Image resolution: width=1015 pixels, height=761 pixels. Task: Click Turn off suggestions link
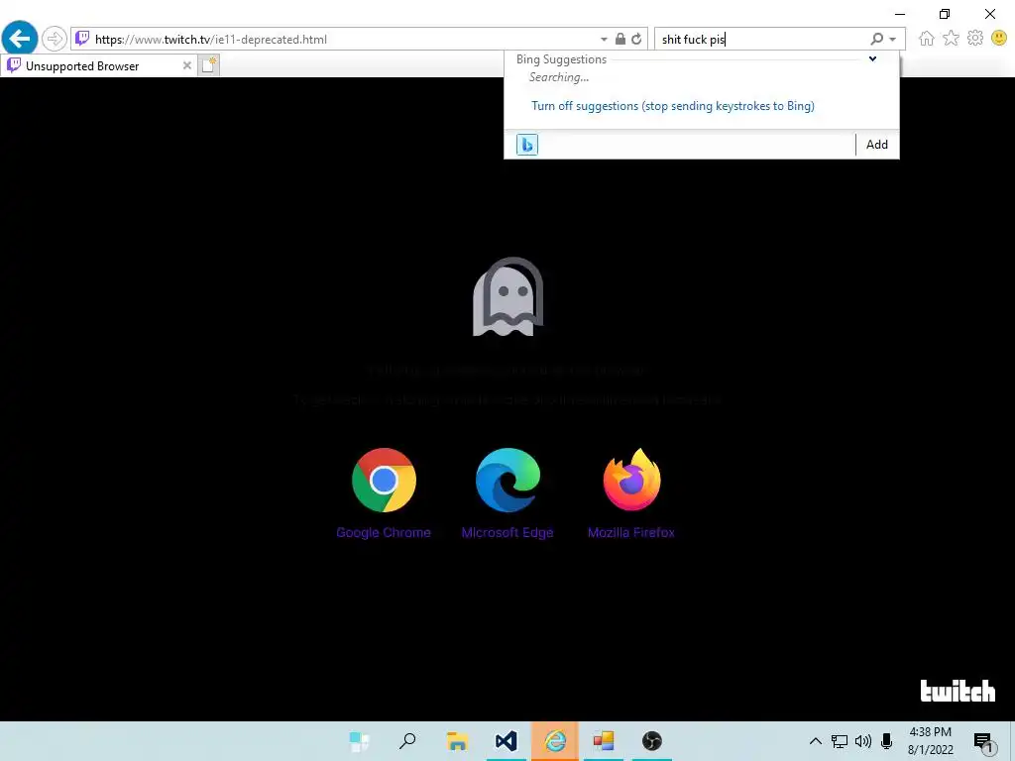point(673,105)
